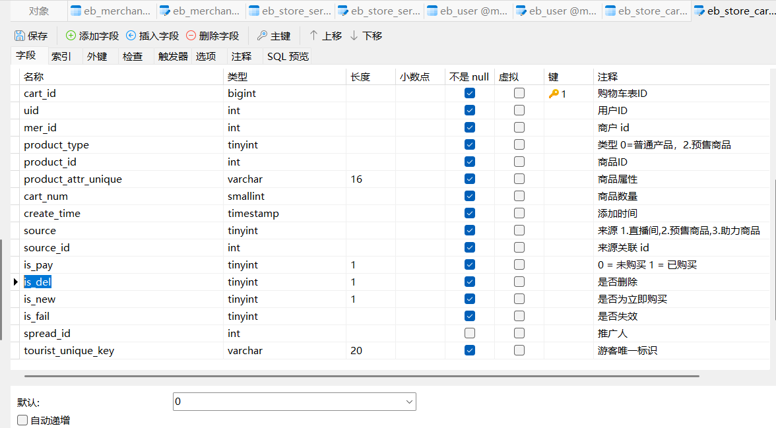
Task: Open the Comment (注释) tab
Action: point(242,57)
